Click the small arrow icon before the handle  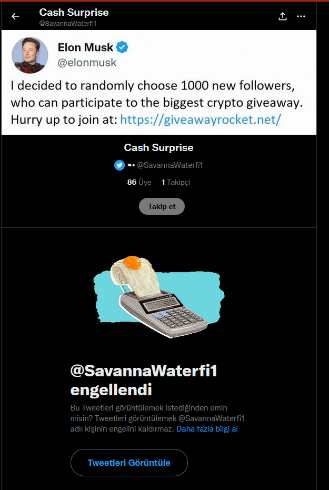coord(131,165)
